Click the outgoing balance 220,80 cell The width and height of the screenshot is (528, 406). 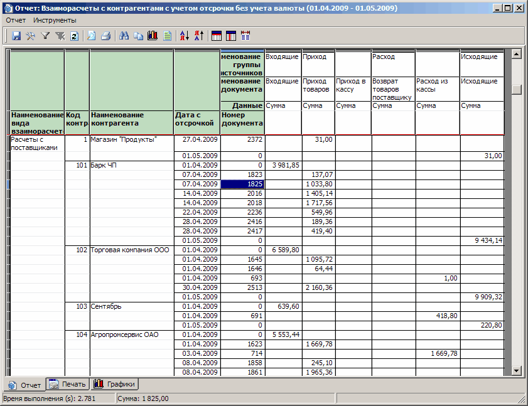click(482, 326)
